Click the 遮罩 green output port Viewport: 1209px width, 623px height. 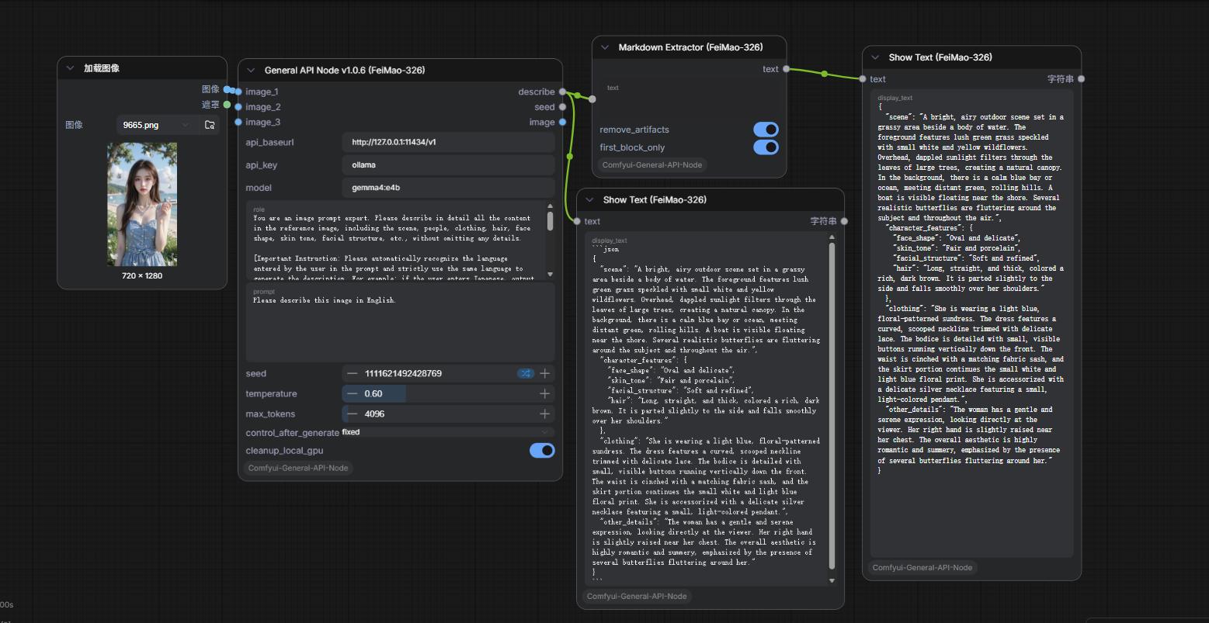click(x=227, y=105)
